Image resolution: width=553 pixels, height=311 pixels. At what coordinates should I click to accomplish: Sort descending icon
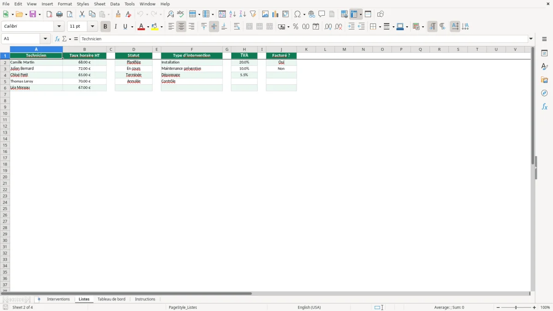tap(243, 14)
